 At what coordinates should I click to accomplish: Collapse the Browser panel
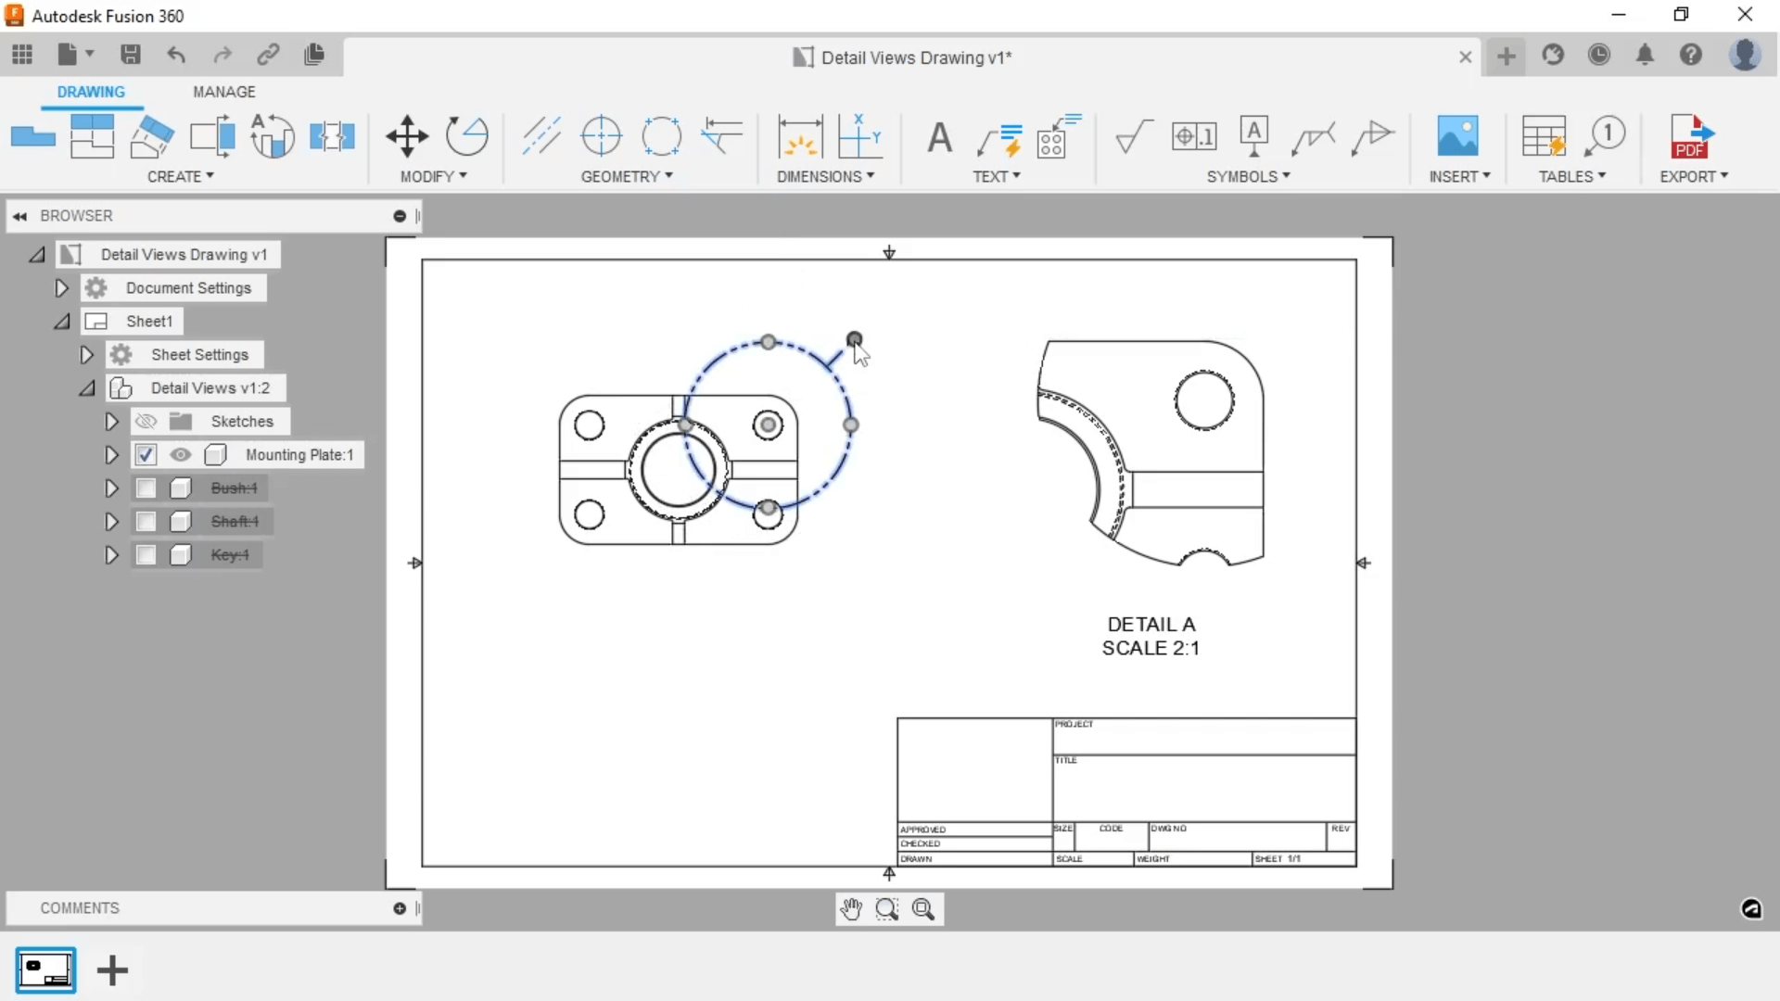(x=19, y=216)
